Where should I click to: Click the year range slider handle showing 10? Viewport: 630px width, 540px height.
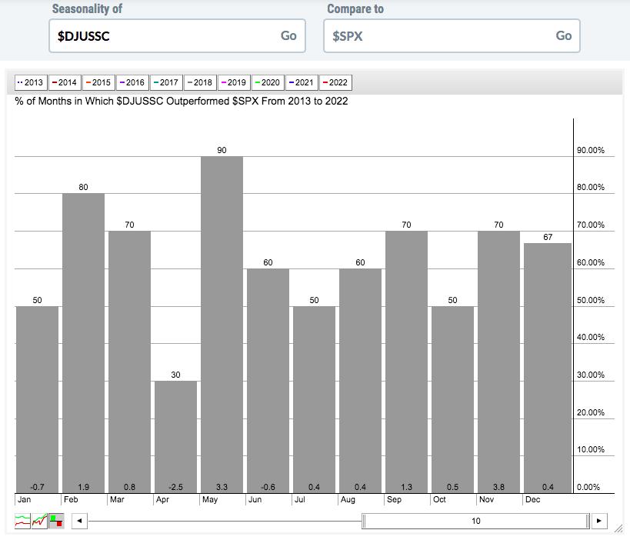tap(476, 521)
